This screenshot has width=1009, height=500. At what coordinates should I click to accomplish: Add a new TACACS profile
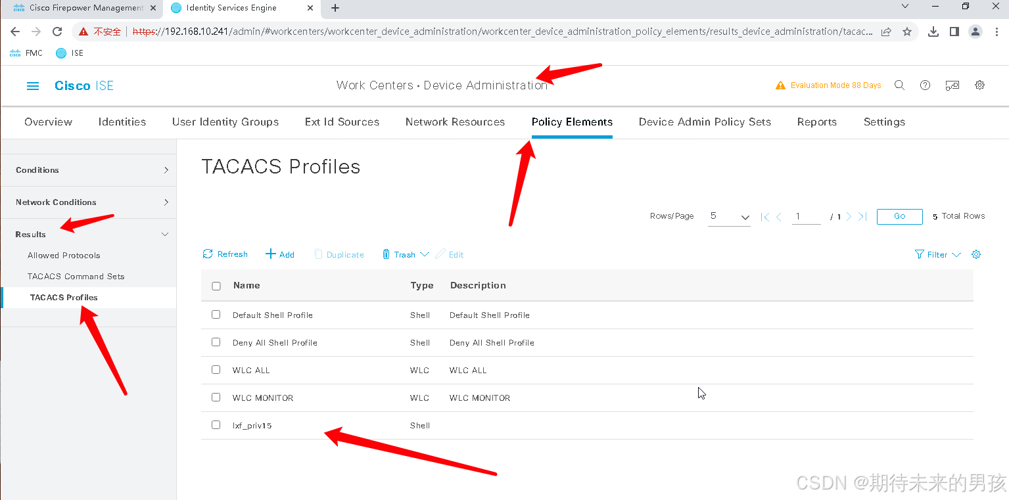pos(280,254)
